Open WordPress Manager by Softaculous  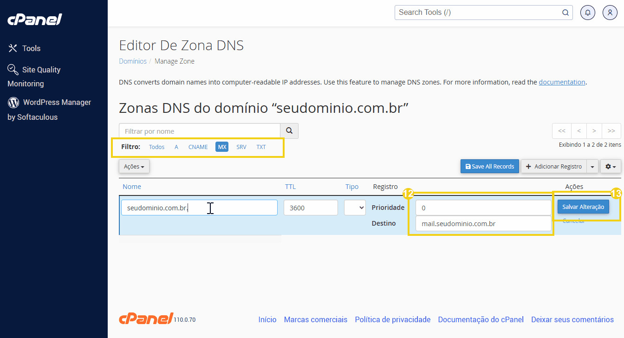click(49, 110)
